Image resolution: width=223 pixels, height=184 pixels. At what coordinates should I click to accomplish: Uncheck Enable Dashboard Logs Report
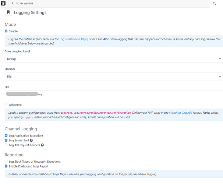click(6, 166)
